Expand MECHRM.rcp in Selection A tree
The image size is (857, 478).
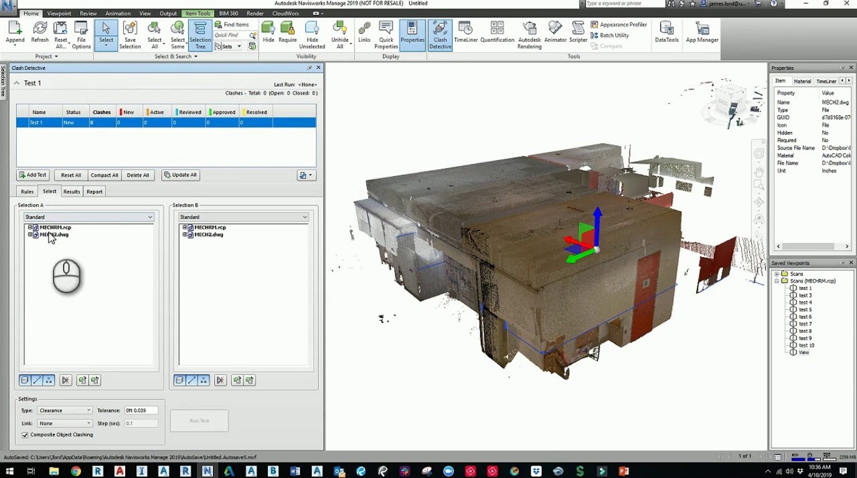[29, 227]
